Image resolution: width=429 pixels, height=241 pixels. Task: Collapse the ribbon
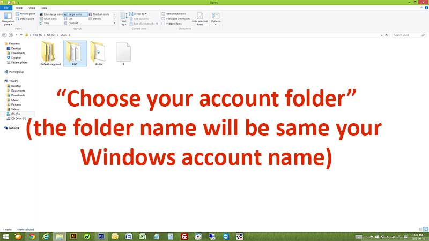tap(421, 7)
